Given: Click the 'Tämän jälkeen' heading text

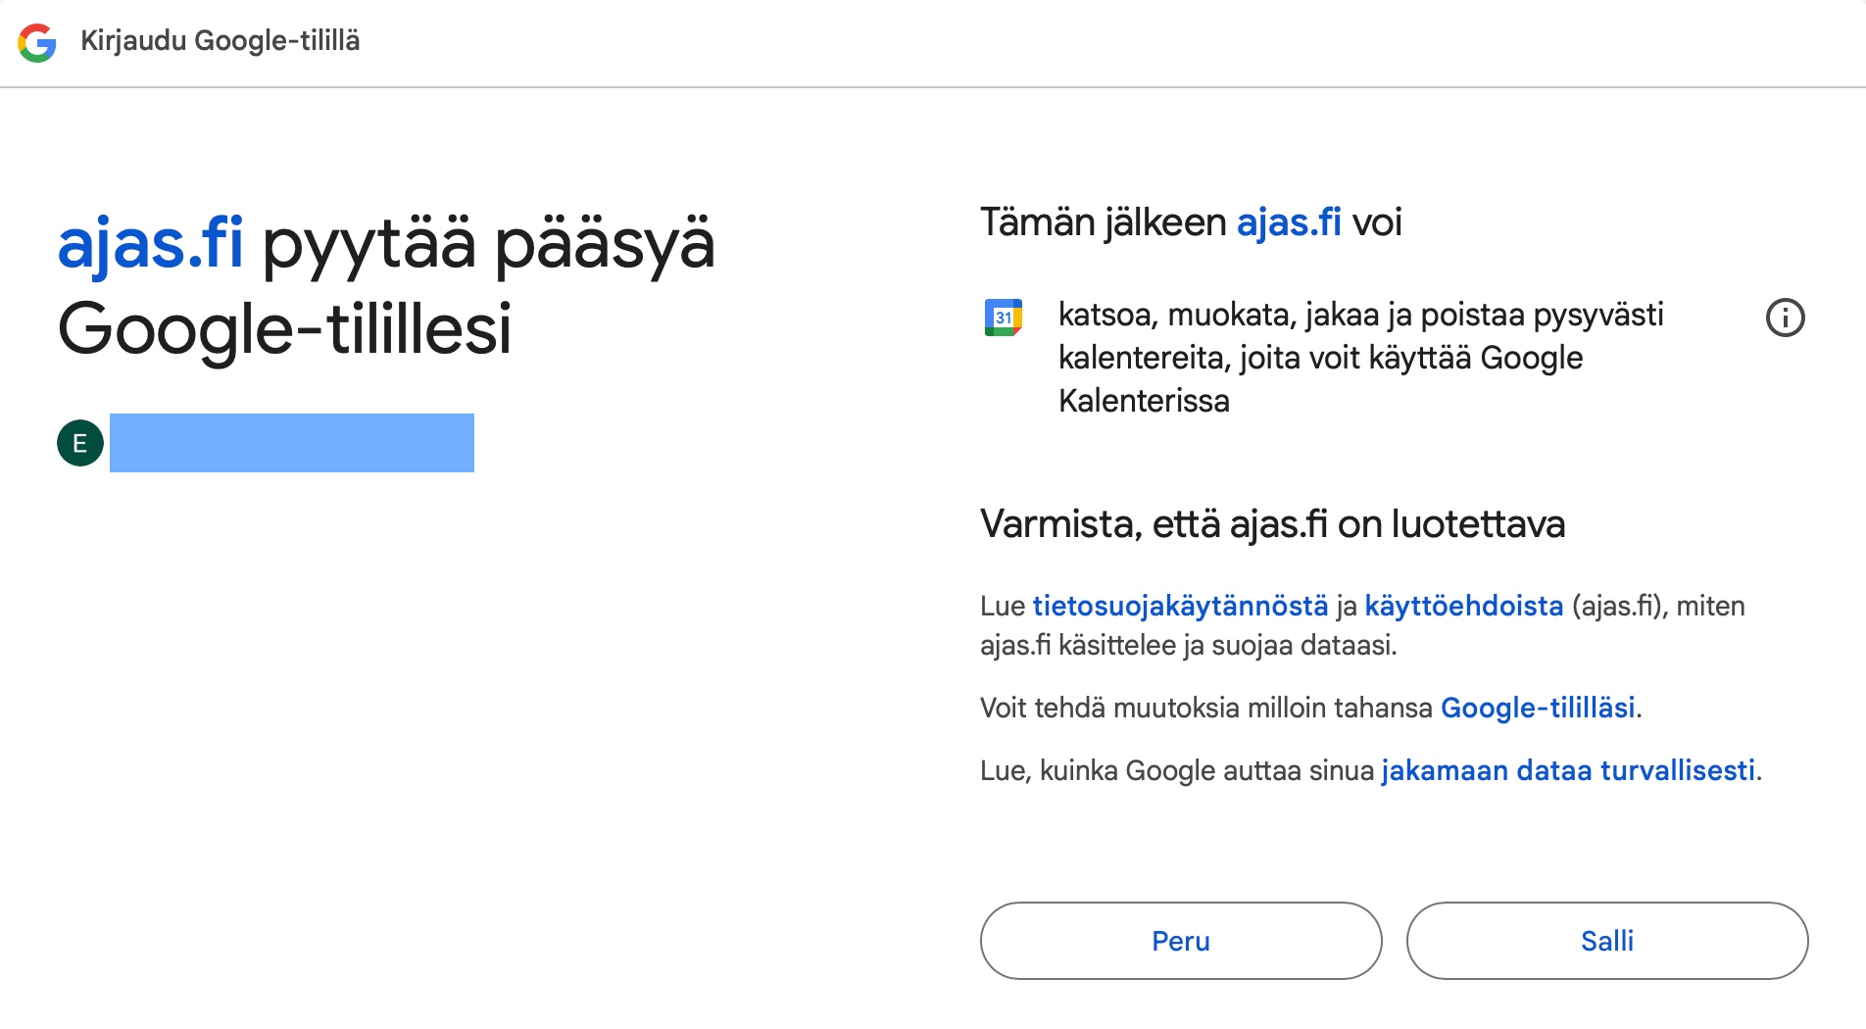Looking at the screenshot, I should (x=1103, y=222).
